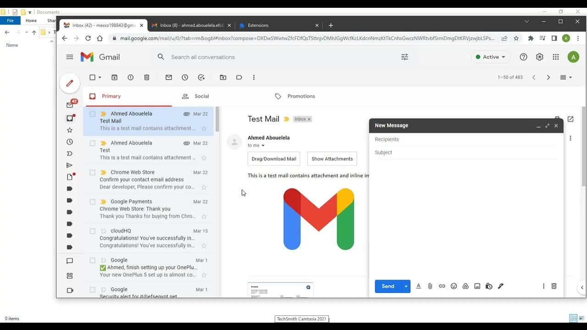The width and height of the screenshot is (587, 330).
Task: Expand recipient details under 'to me'
Action: [x=263, y=146]
